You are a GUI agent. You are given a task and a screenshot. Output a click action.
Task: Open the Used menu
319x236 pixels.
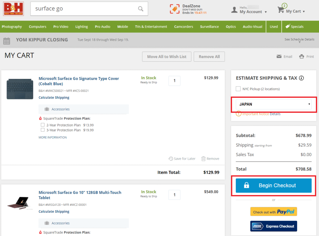274,26
